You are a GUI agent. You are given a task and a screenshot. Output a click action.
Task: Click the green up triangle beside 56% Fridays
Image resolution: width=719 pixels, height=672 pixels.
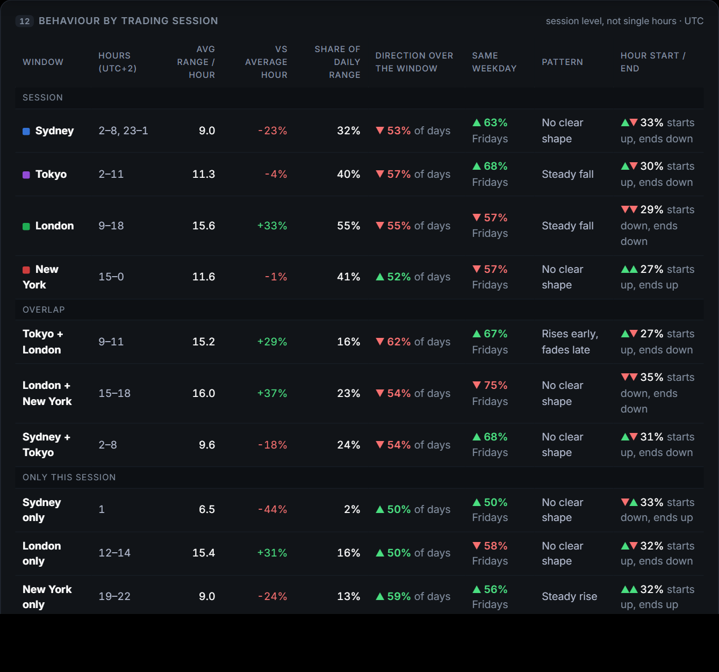coord(477,589)
